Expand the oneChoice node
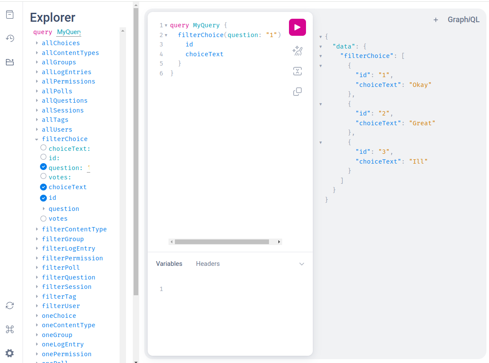Screen dimensions: 489x363 click(x=37, y=316)
